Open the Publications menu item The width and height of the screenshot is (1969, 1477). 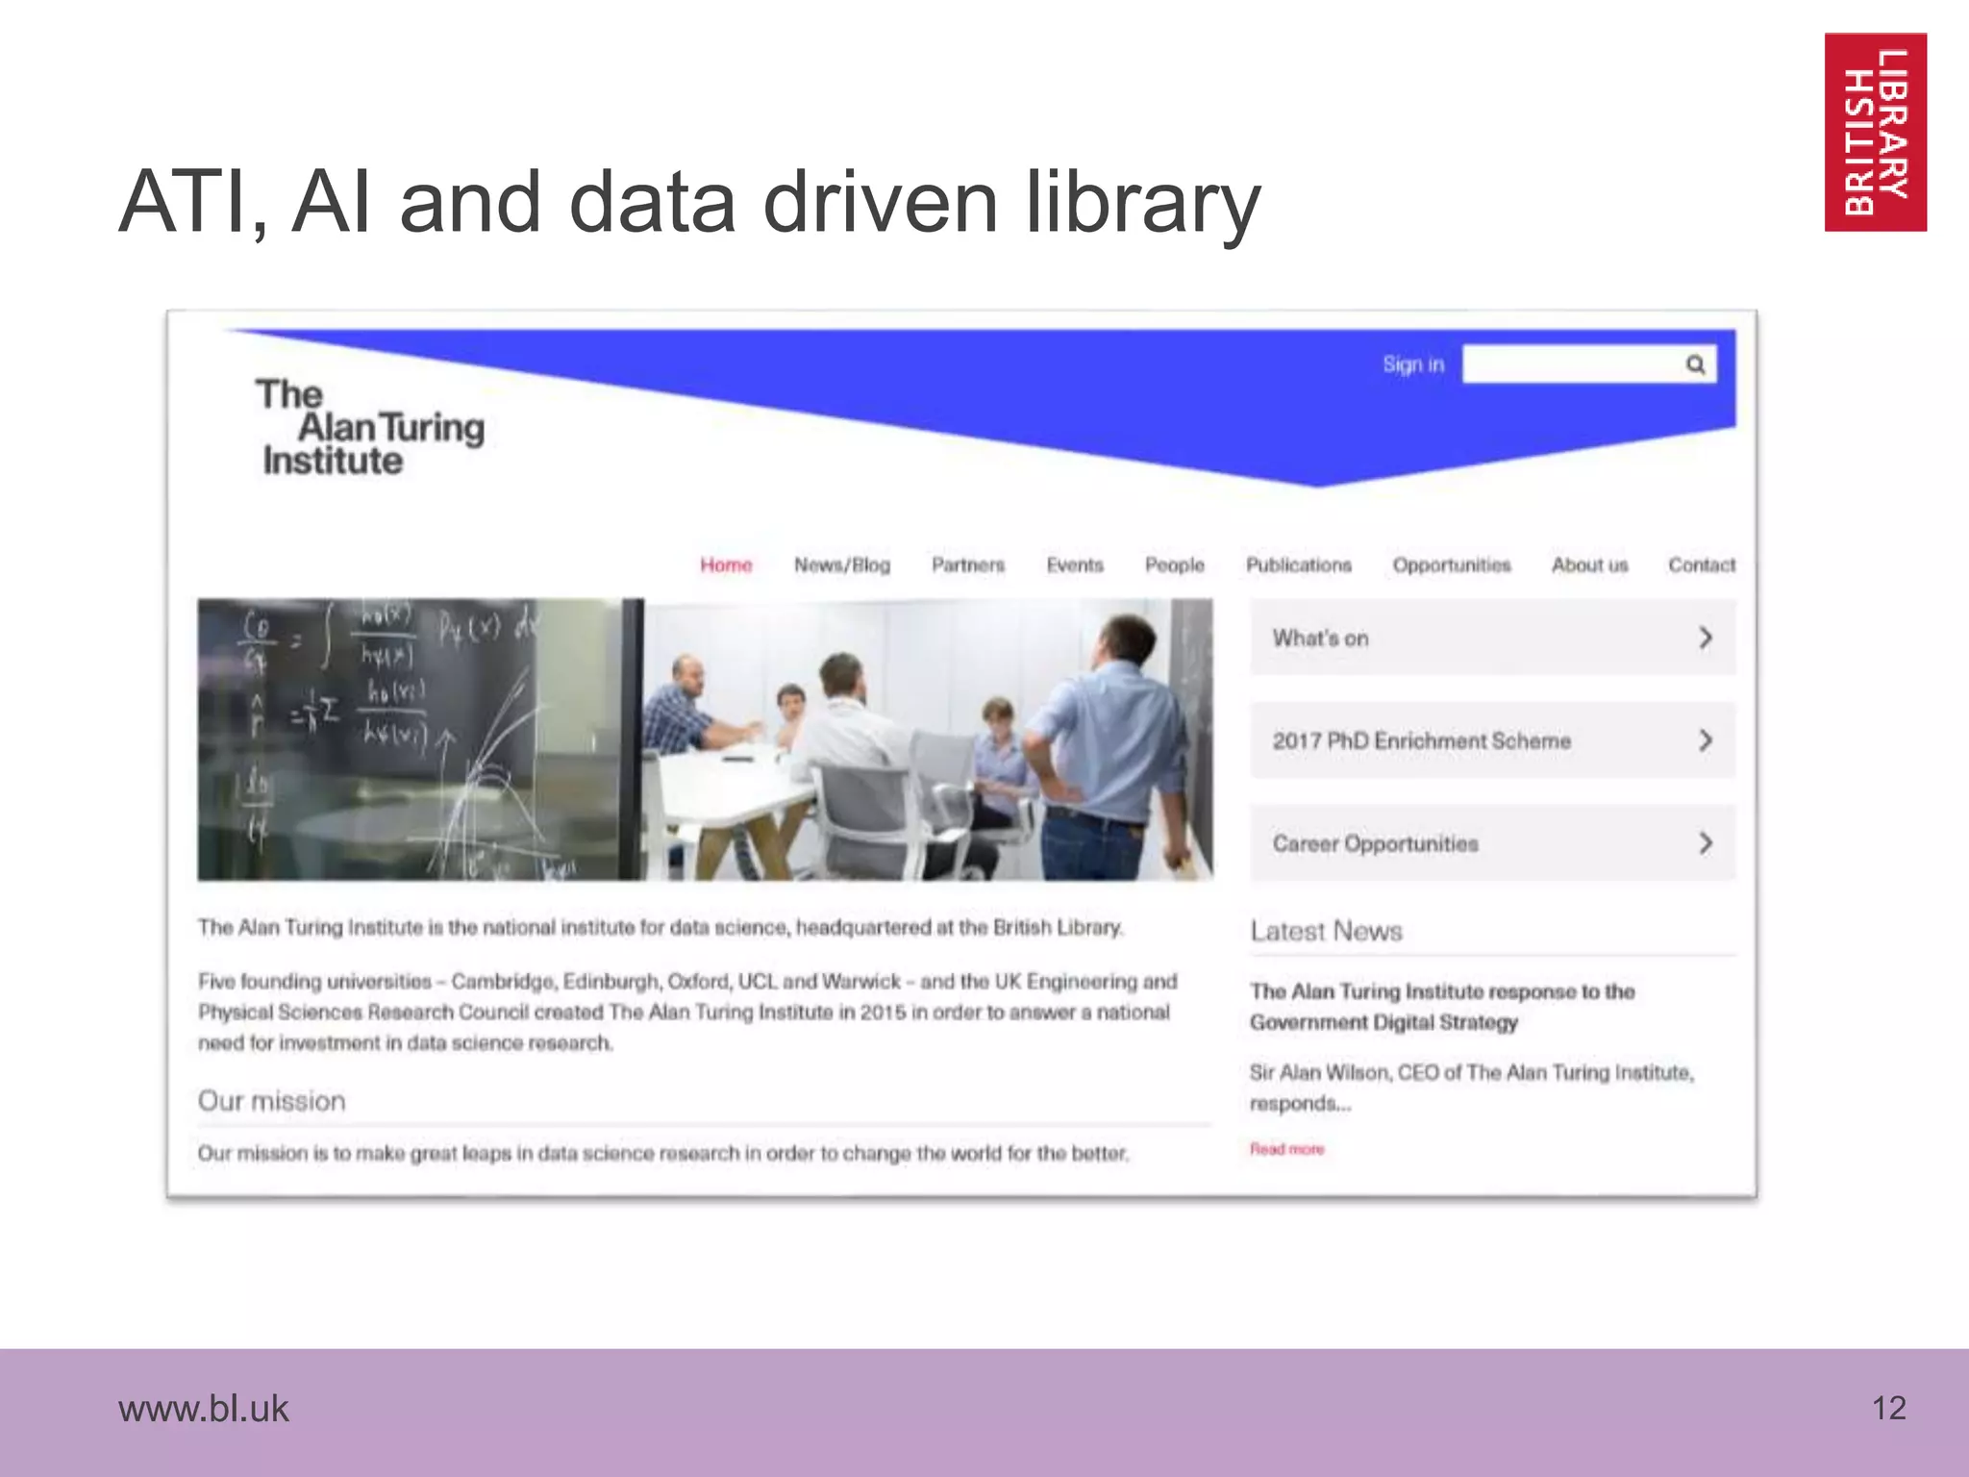1299,565
